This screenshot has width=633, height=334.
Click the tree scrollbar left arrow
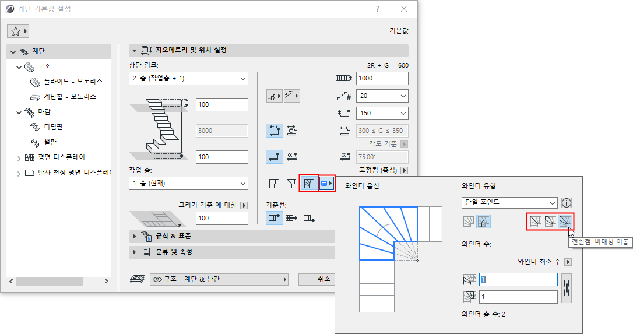11,281
